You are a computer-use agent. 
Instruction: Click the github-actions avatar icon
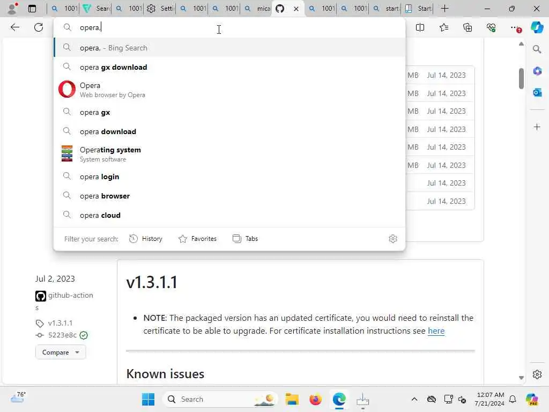pos(41,296)
